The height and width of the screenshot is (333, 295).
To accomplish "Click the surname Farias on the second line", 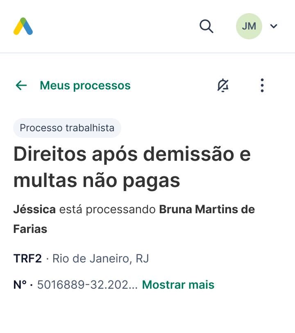I will tap(30, 229).
